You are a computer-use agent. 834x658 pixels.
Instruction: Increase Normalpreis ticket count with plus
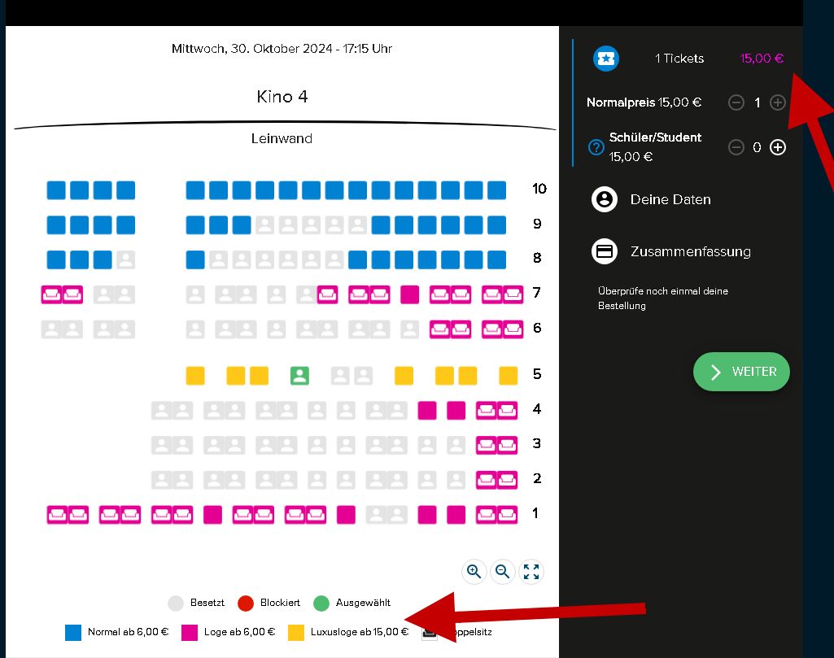pyautogui.click(x=778, y=102)
